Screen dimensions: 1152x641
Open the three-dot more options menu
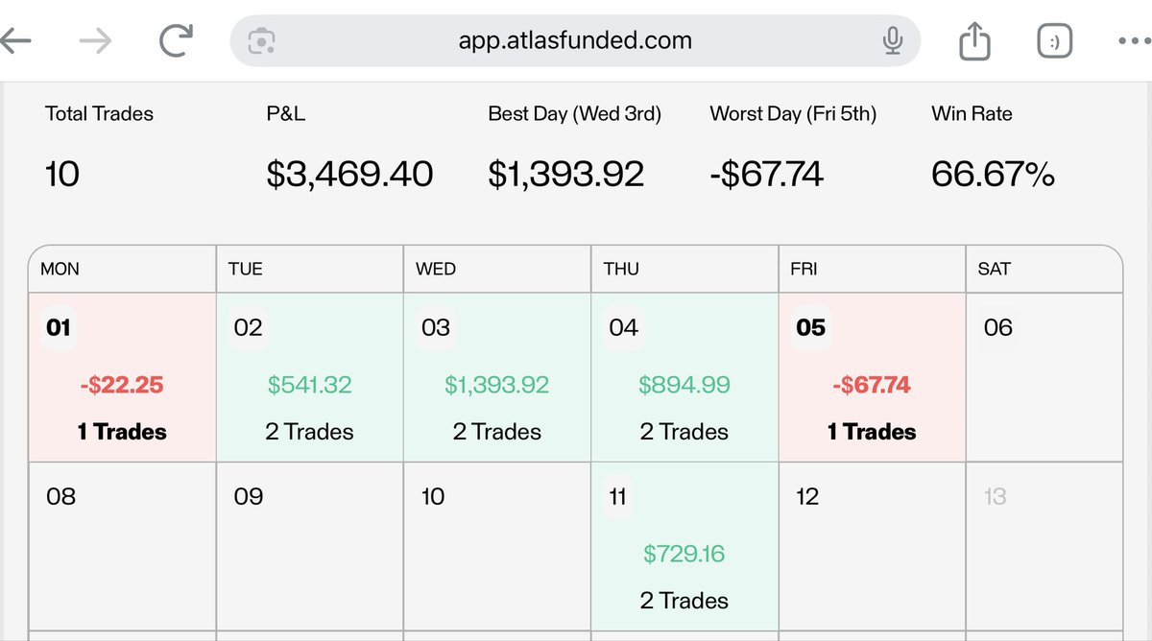[1133, 41]
